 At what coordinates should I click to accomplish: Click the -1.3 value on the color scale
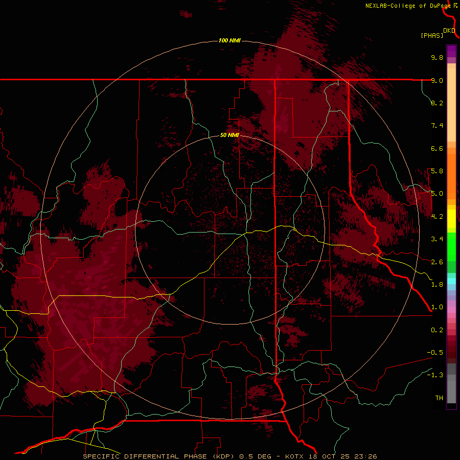coord(435,375)
